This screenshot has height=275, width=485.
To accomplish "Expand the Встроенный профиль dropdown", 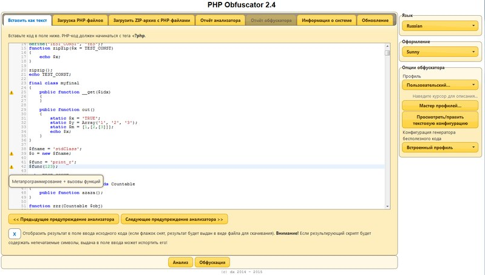I will pyautogui.click(x=440, y=147).
